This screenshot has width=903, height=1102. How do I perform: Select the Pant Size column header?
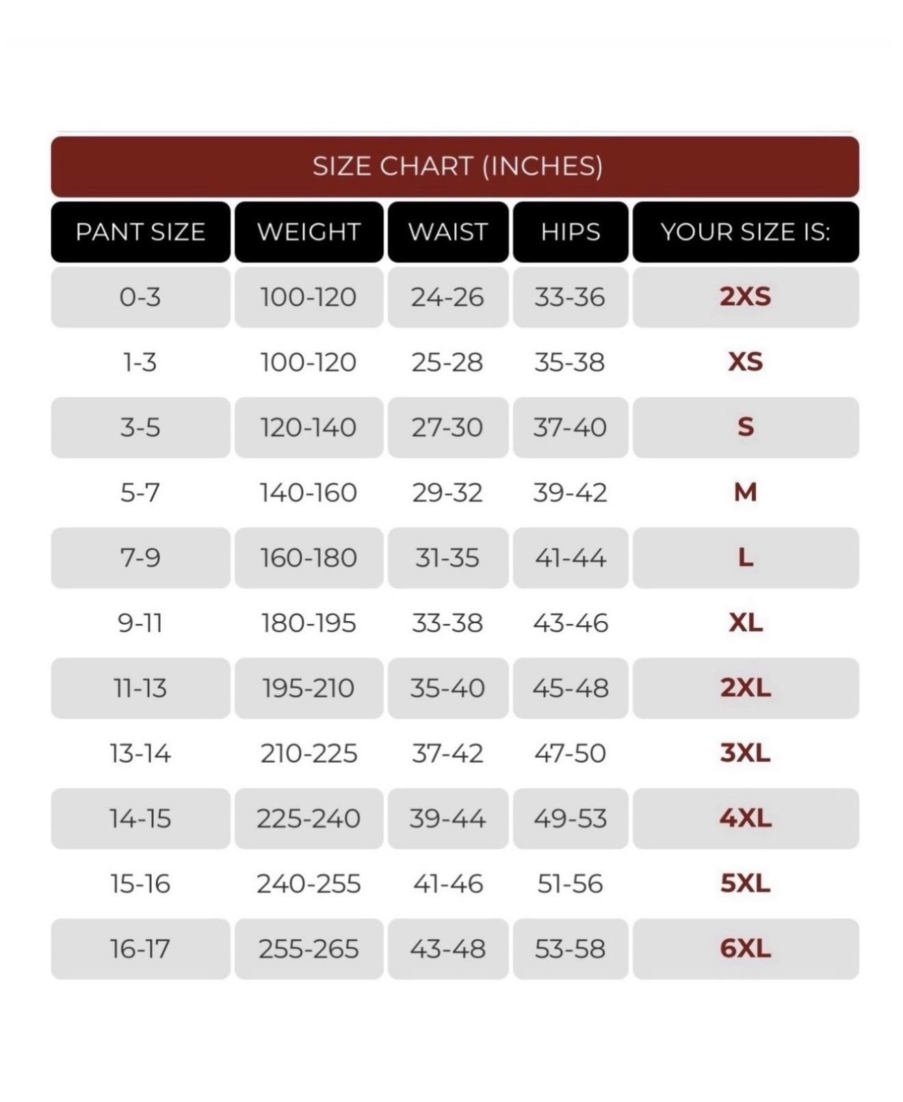pyautogui.click(x=140, y=232)
